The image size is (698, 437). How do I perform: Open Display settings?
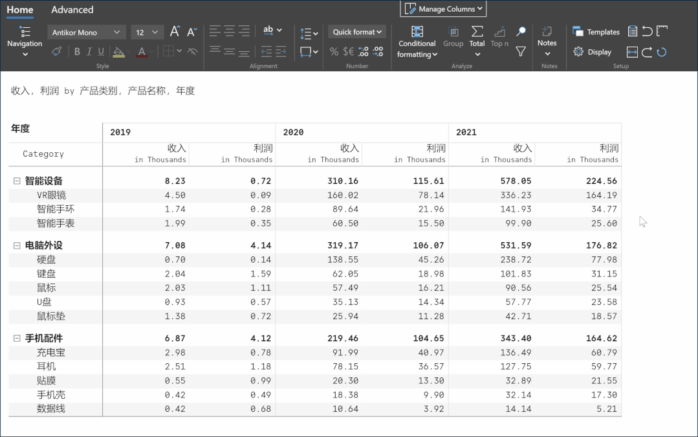[x=593, y=52]
